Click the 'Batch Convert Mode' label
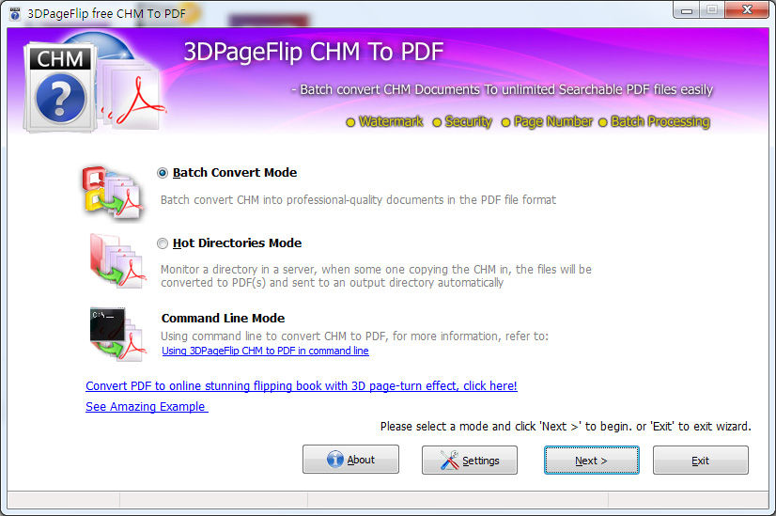 (x=235, y=173)
